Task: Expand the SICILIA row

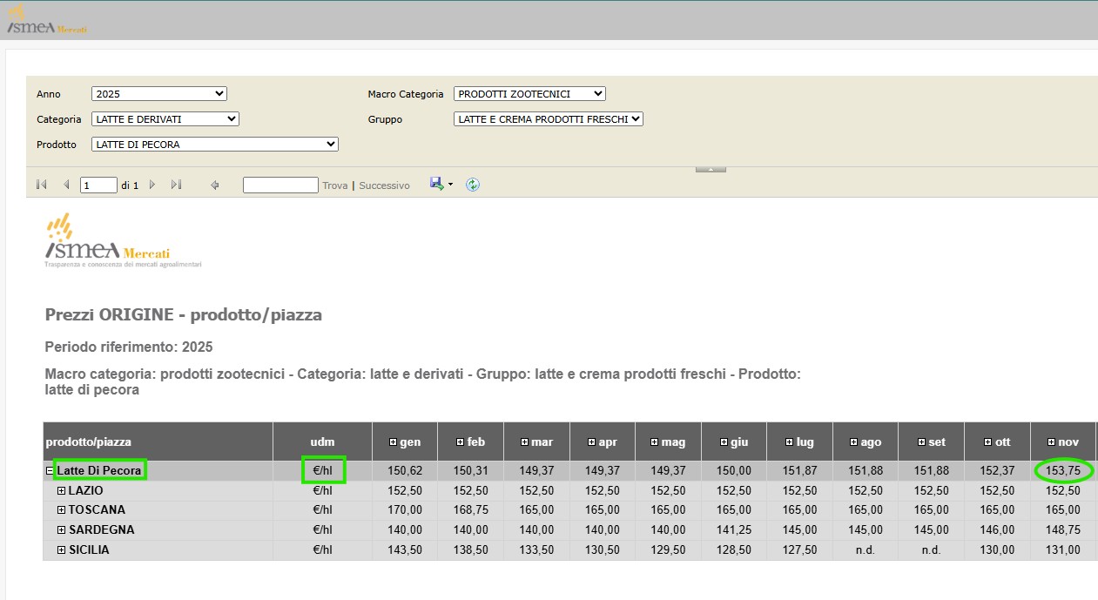Action: 62,550
